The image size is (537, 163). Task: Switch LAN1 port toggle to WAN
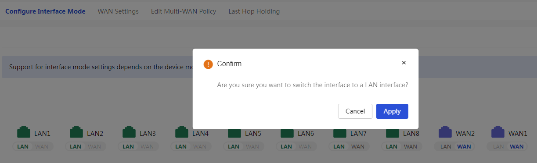pos(42,147)
